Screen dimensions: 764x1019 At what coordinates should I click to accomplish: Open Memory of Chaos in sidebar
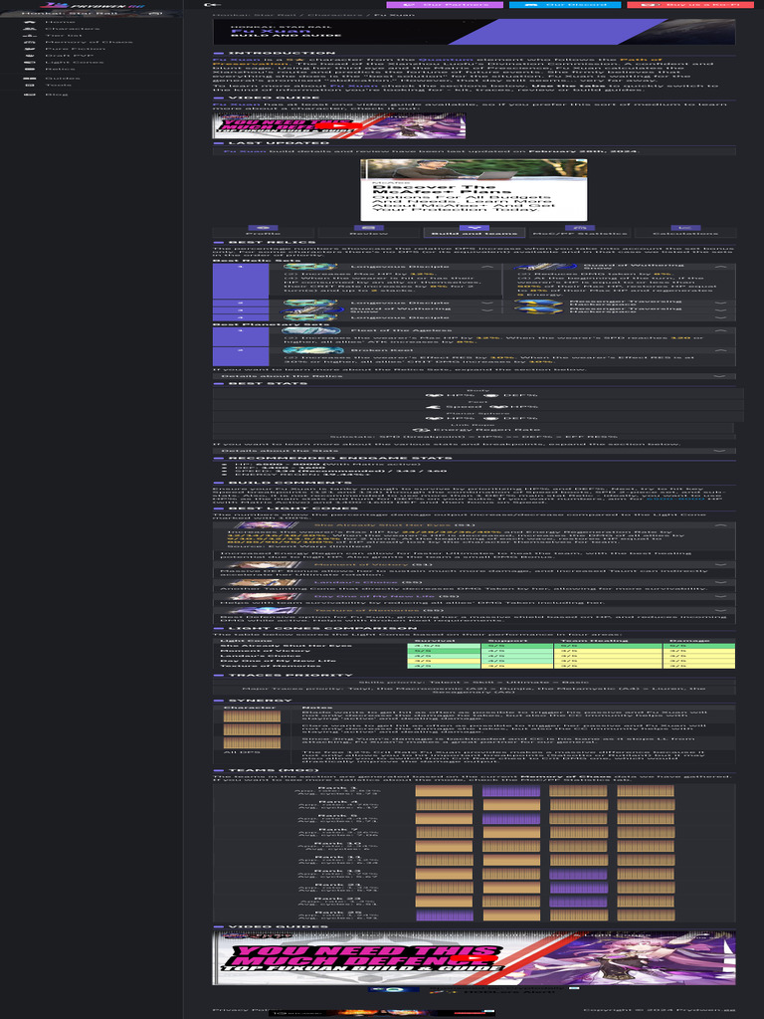coord(90,42)
